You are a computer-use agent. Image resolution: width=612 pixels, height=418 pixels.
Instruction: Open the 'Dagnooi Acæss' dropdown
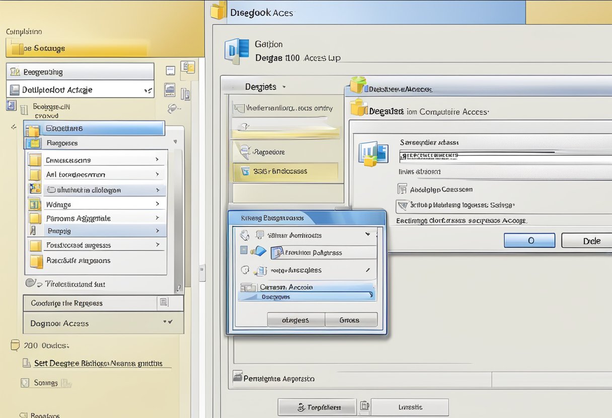click(x=167, y=322)
